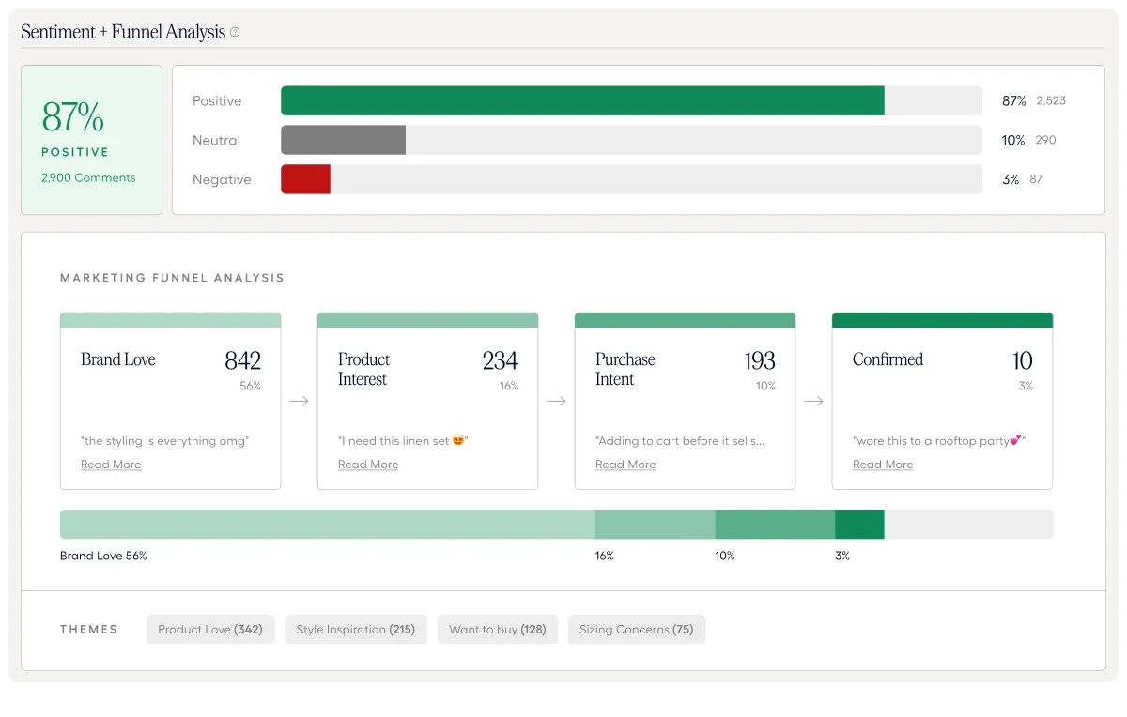Click the 2,523 positive comment count
Image resolution: width=1127 pixels, height=717 pixels.
(1051, 100)
